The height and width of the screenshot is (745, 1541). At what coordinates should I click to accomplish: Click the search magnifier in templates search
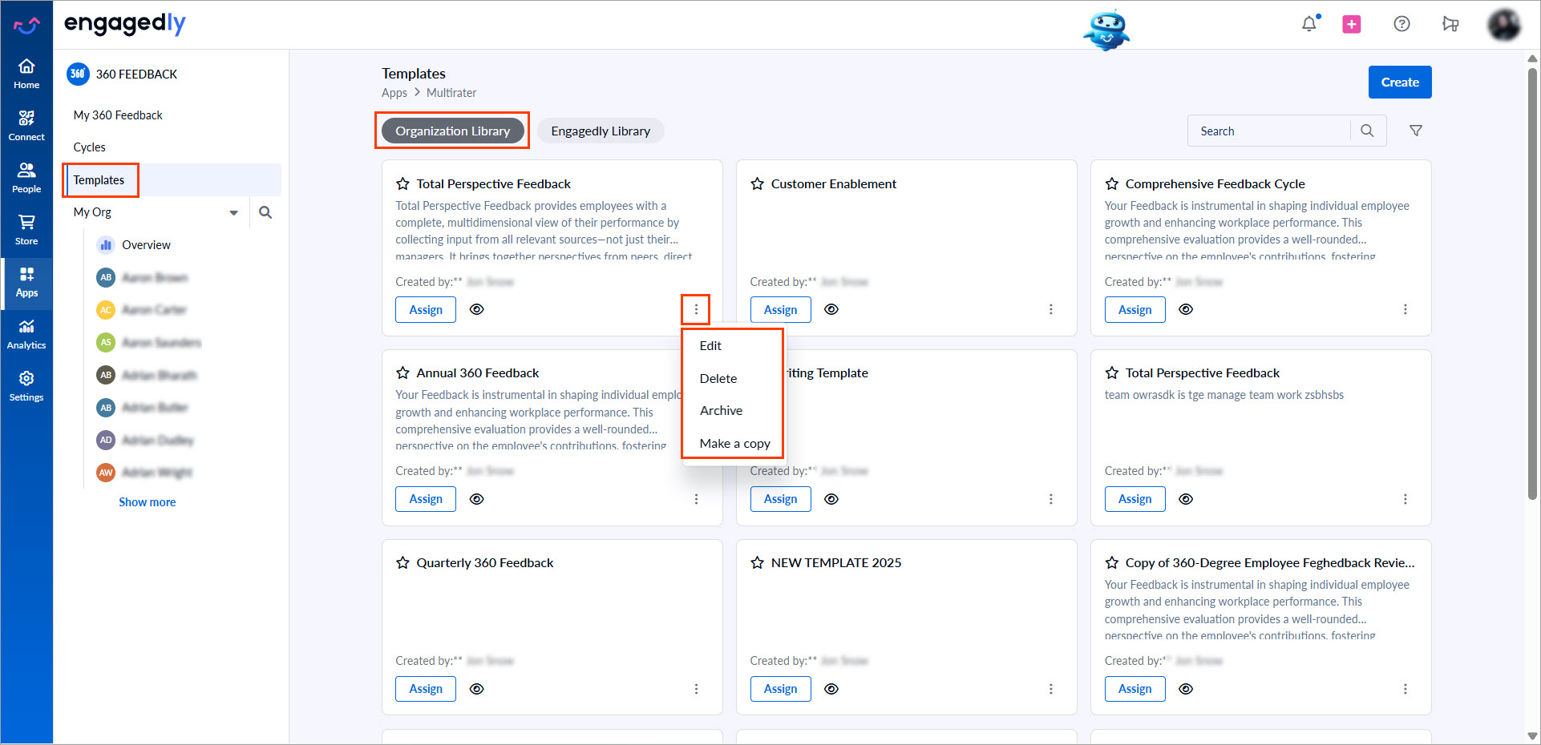click(1368, 131)
